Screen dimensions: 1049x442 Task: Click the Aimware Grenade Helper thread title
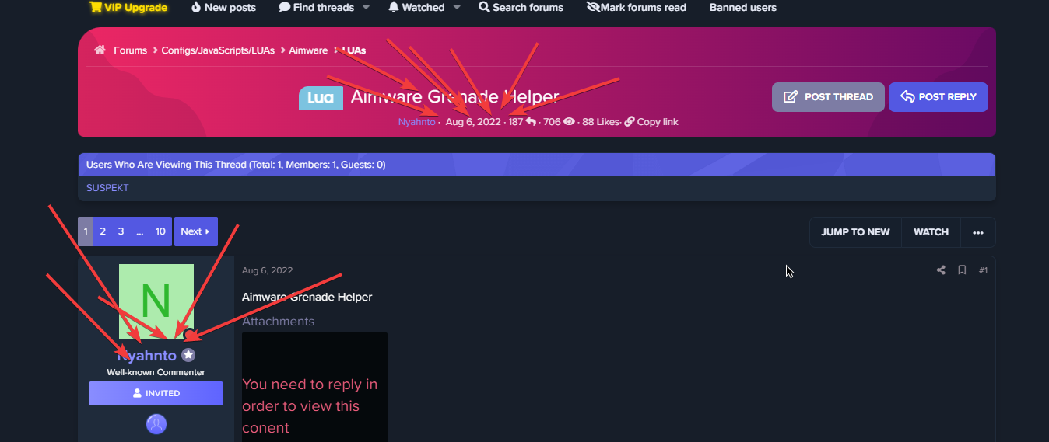coord(454,97)
